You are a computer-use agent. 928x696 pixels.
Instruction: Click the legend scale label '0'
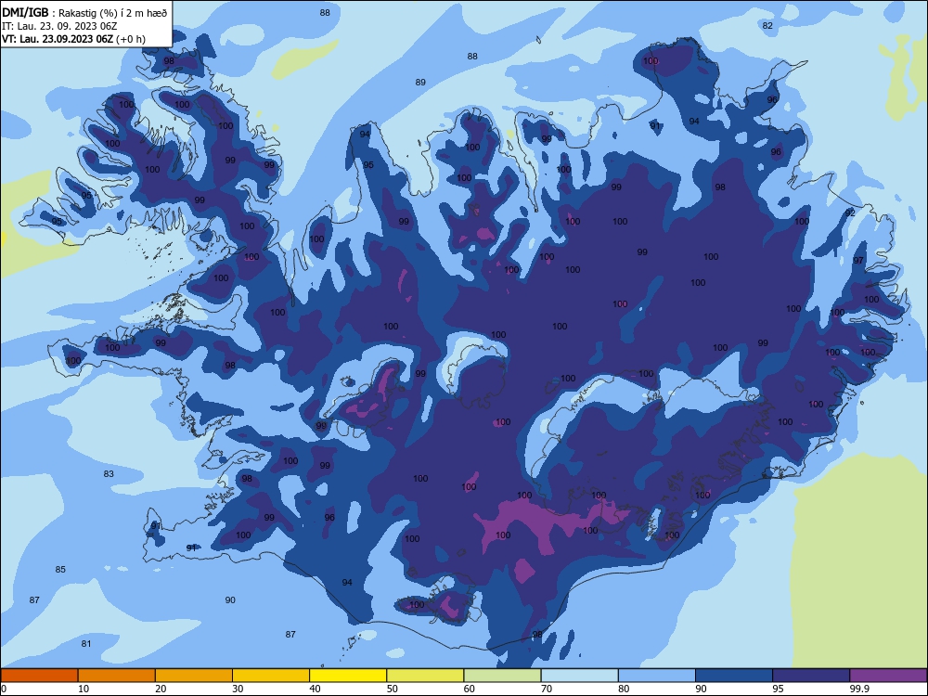point(4,689)
